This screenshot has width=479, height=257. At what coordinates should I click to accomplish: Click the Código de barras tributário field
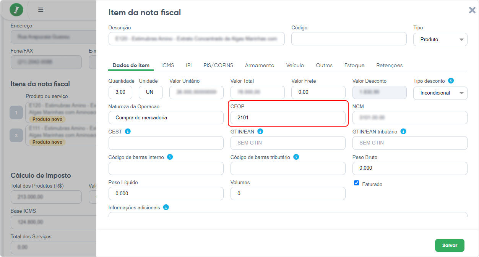288,168
